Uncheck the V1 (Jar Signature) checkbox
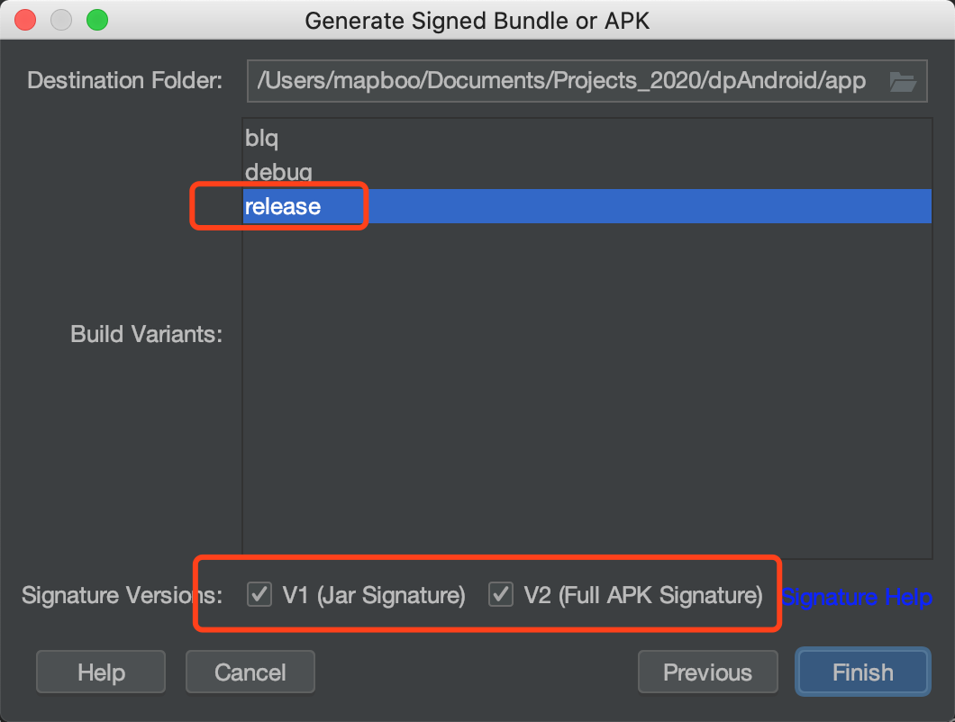955x722 pixels. click(x=259, y=595)
